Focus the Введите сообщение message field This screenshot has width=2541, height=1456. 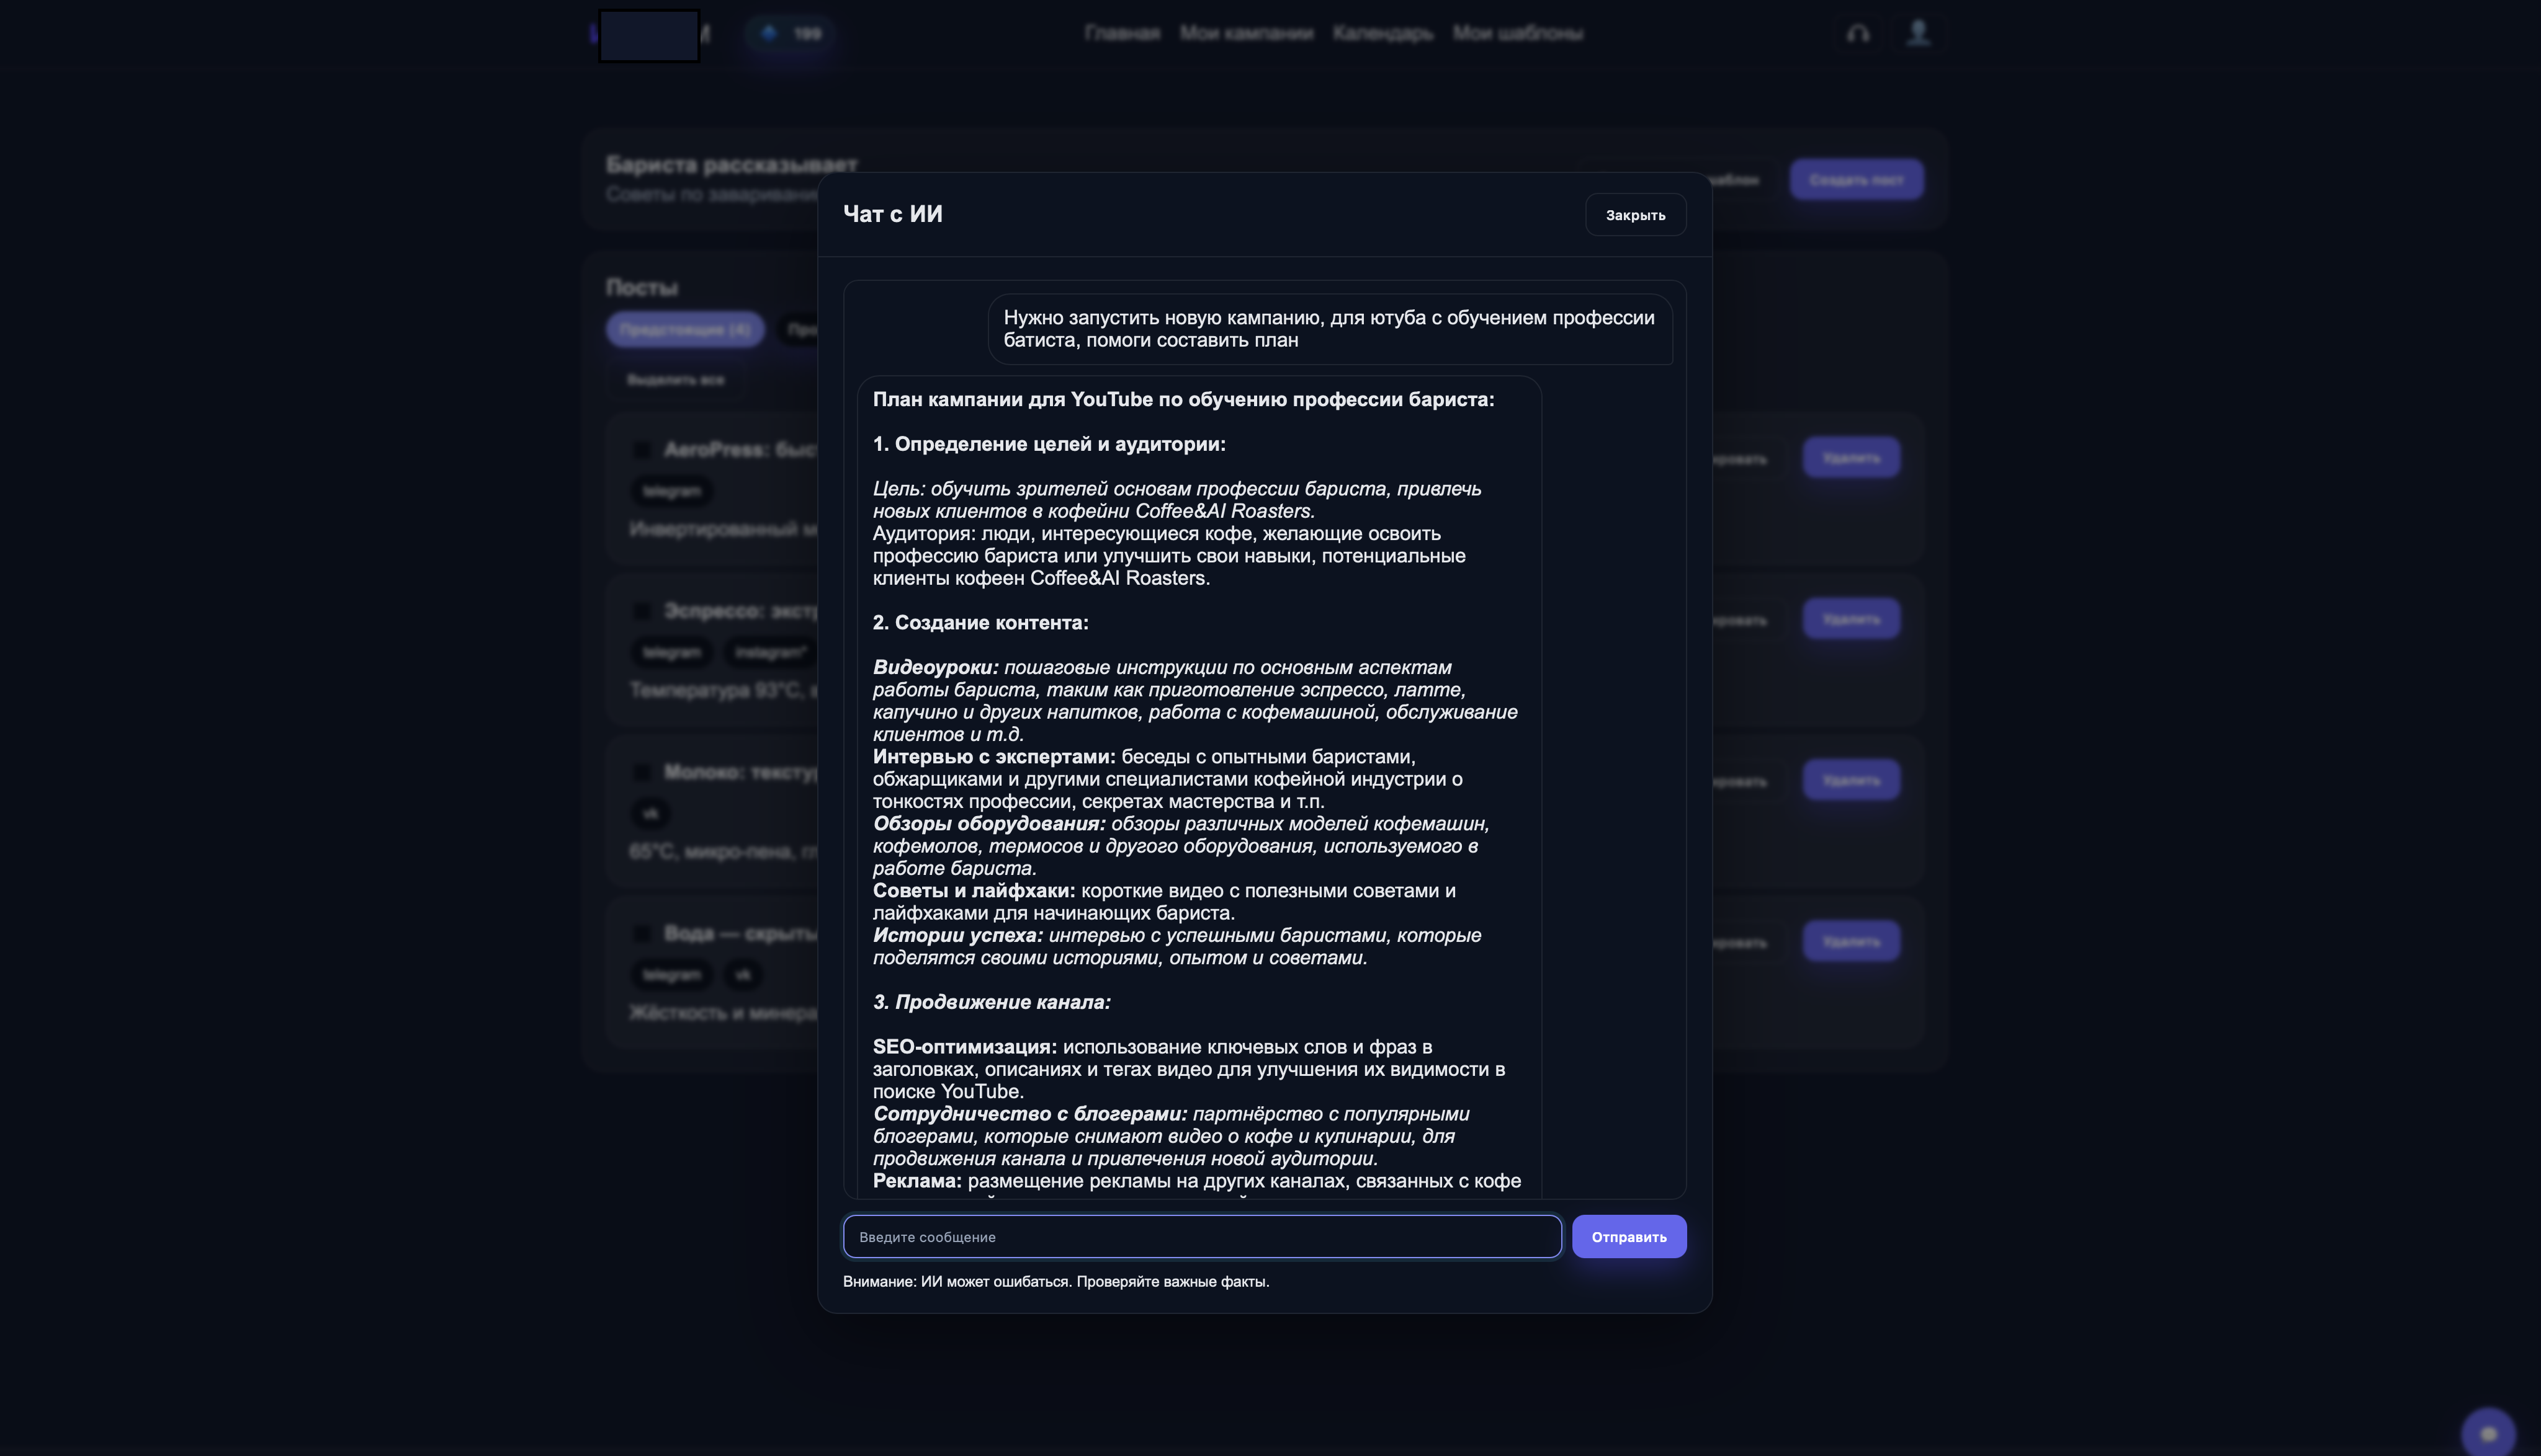[1201, 1237]
